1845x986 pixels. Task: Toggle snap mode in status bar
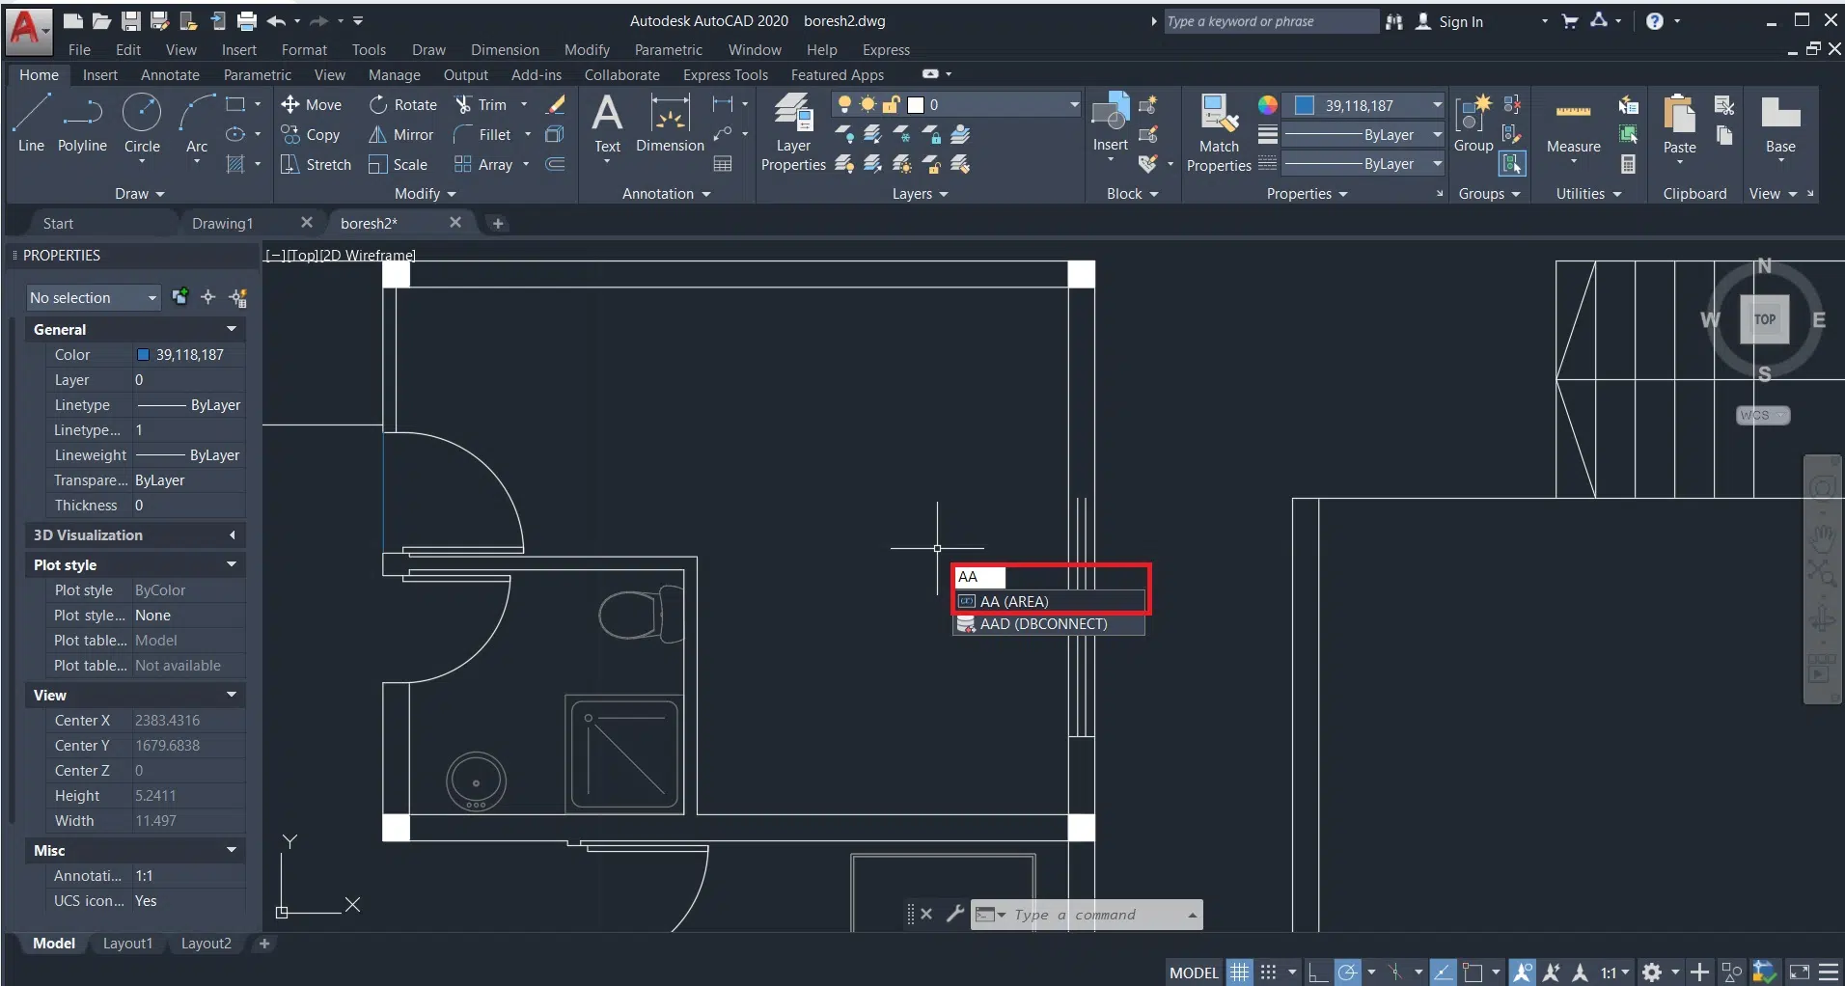point(1269,972)
